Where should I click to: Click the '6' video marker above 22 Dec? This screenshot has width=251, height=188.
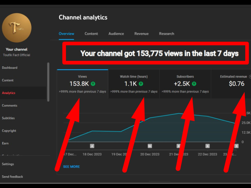tap(207, 146)
